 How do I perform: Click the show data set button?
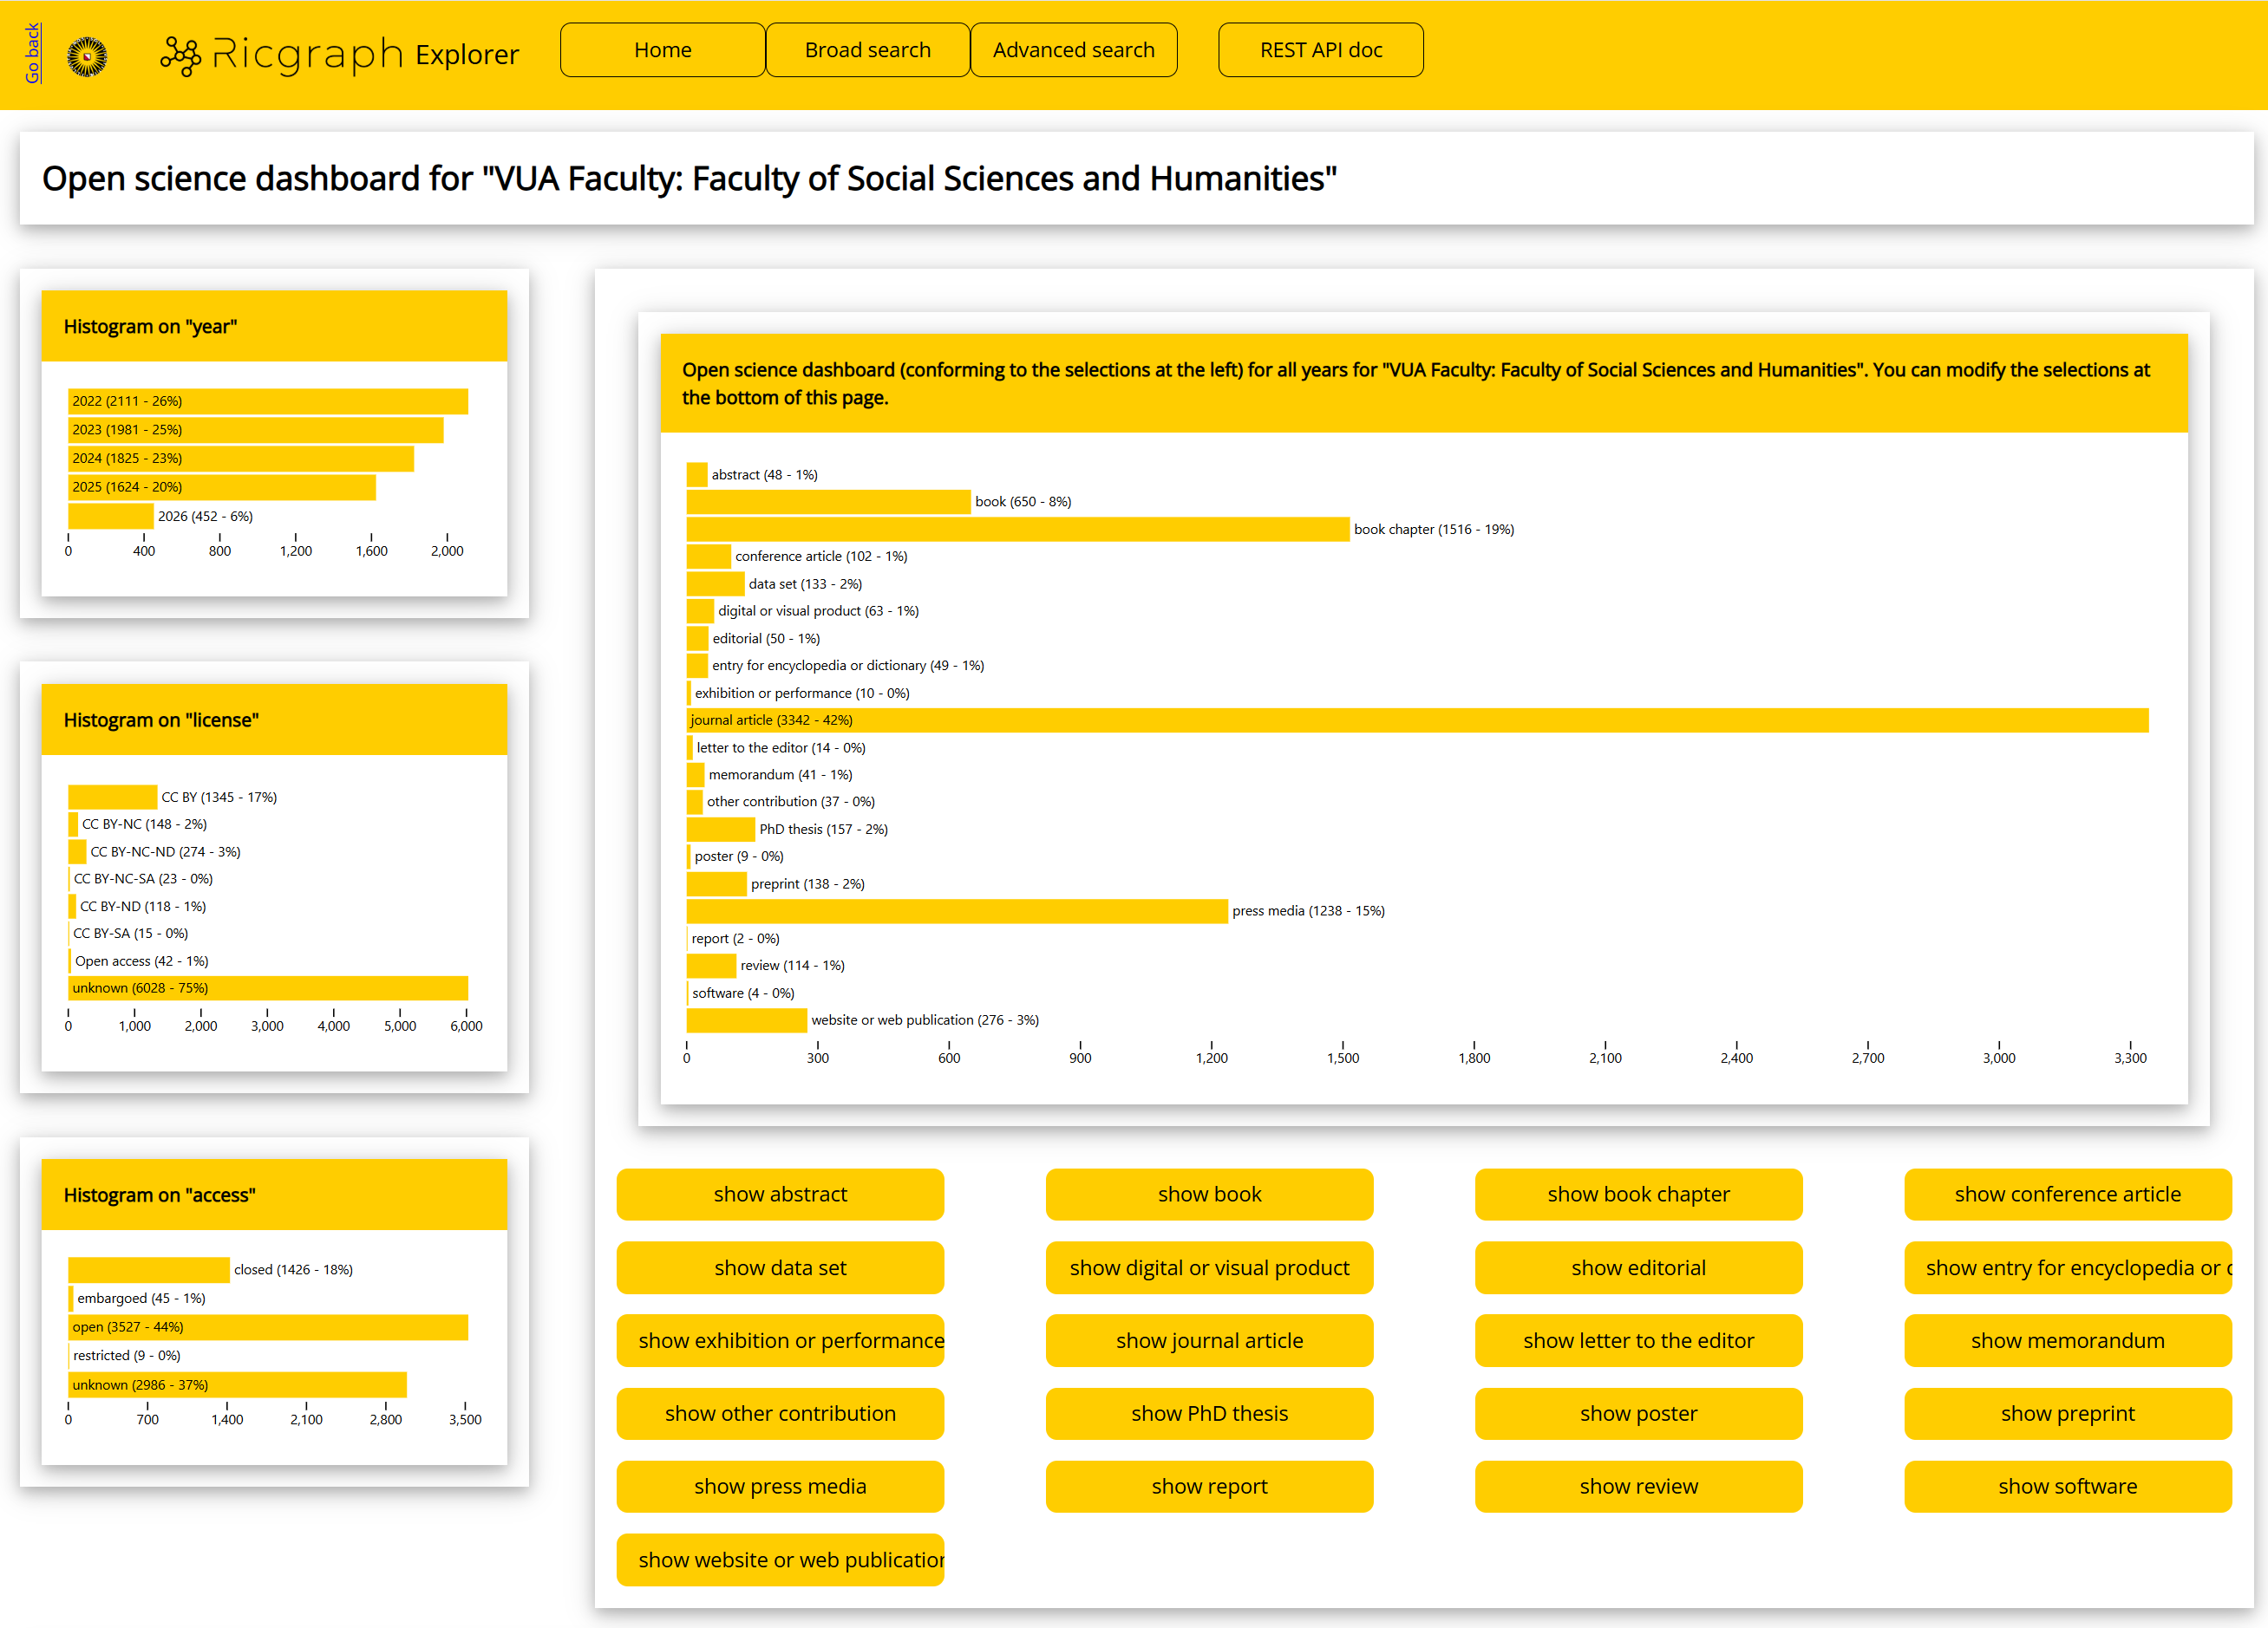point(780,1267)
